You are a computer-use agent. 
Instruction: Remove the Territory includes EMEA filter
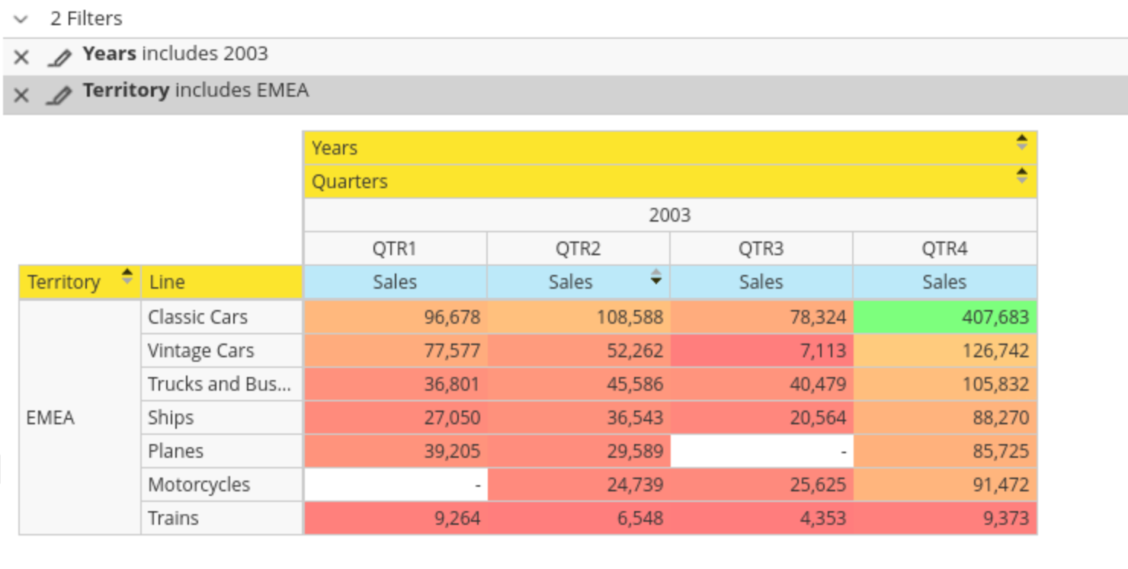[21, 95]
